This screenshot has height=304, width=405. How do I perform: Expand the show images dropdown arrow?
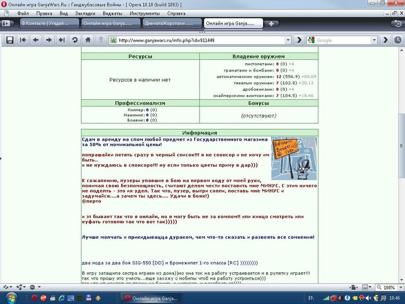click(370, 287)
